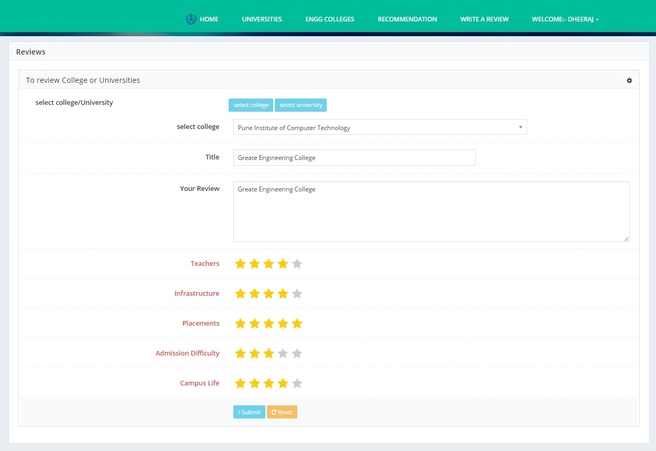Image resolution: width=656 pixels, height=451 pixels.
Task: Set Placements rating to one star
Action: pos(240,324)
